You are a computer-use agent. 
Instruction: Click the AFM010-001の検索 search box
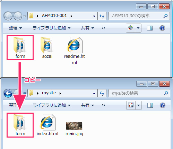(x=139, y=16)
